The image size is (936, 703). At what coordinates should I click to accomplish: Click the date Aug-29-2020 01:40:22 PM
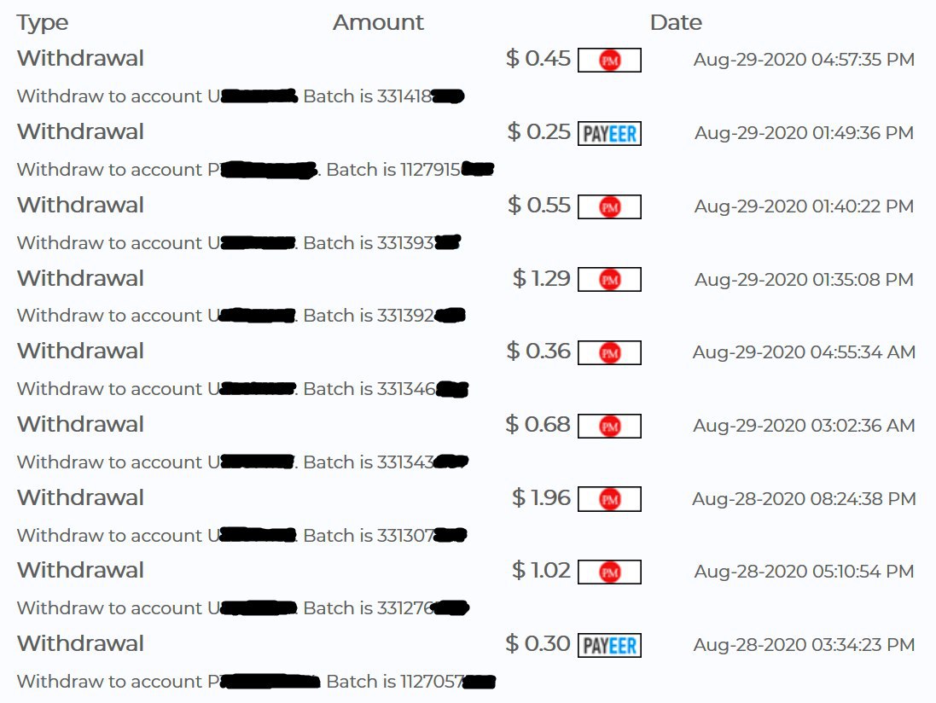click(804, 206)
